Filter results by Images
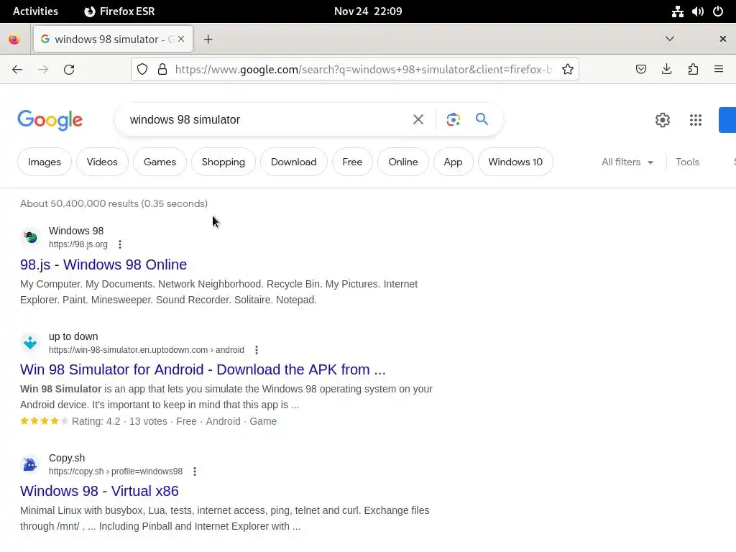736x552 pixels. (x=45, y=162)
